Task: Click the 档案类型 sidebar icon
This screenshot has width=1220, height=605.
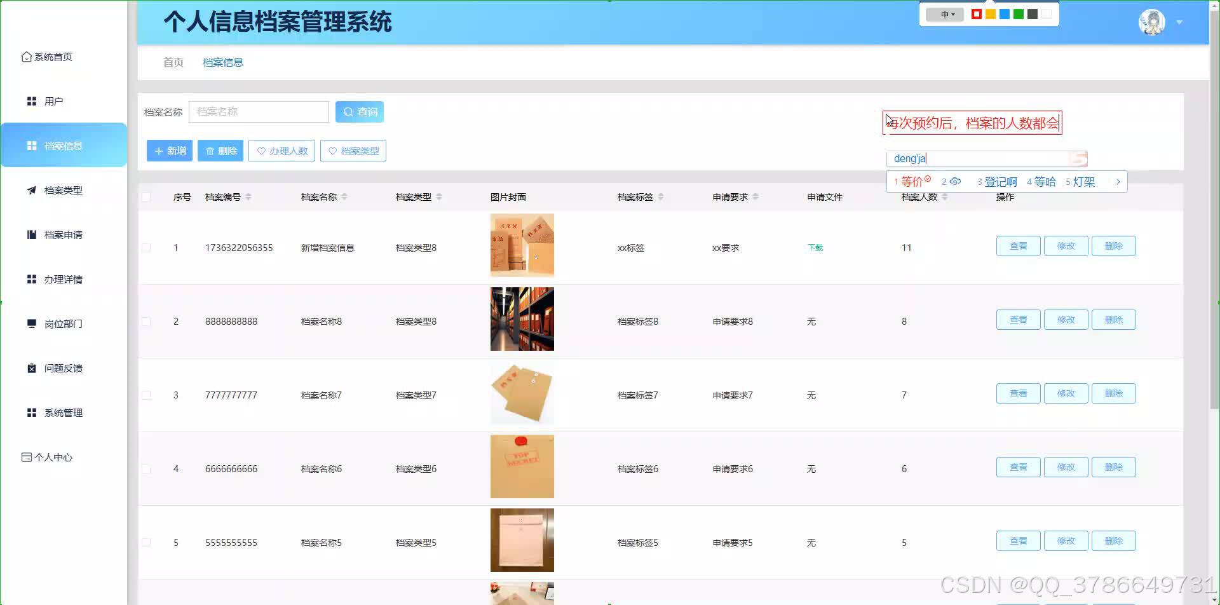Action: coord(31,190)
